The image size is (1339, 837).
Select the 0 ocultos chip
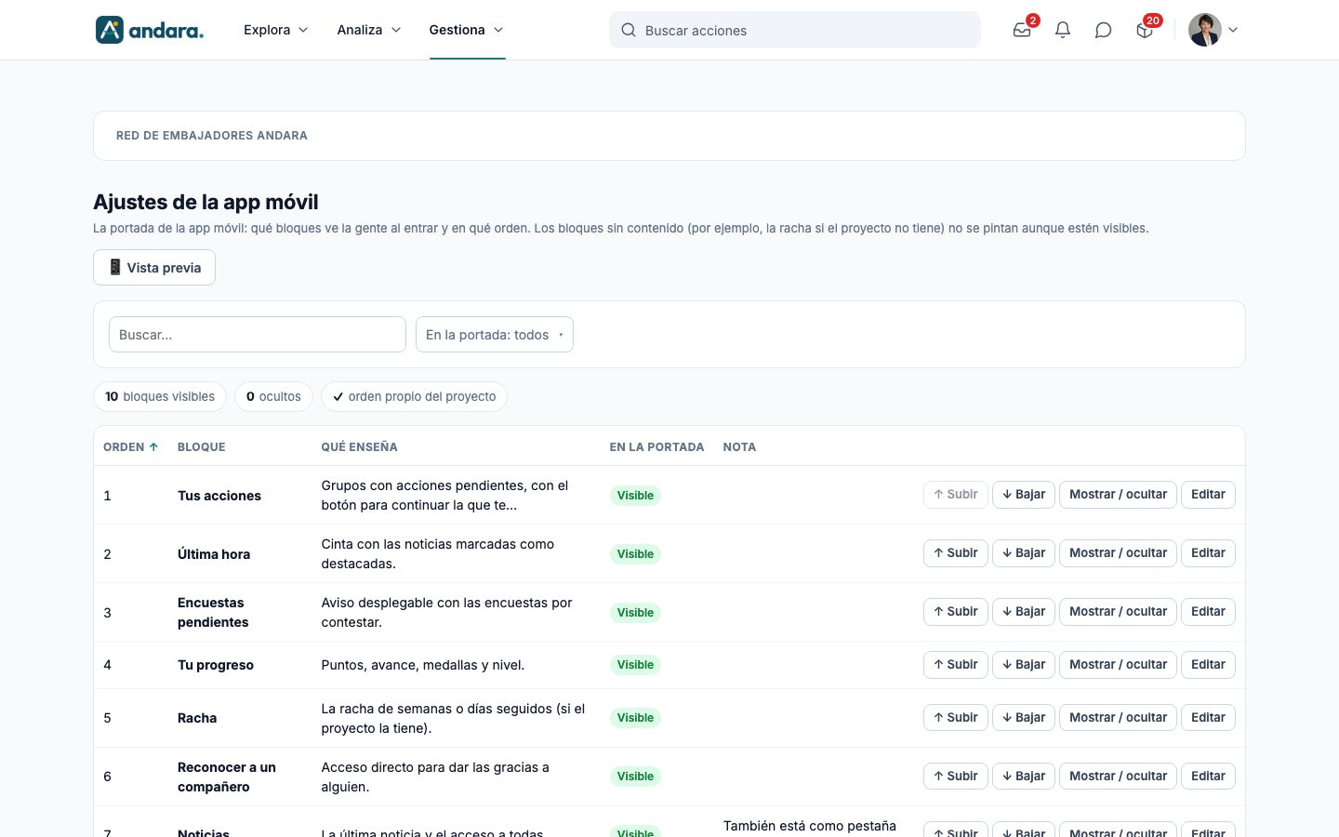[x=274, y=396]
